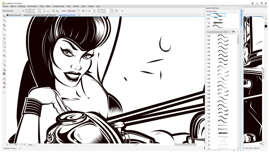Apply page size to all pages
Image resolution: width=269 pixels, height=153 pixels.
(53, 11)
